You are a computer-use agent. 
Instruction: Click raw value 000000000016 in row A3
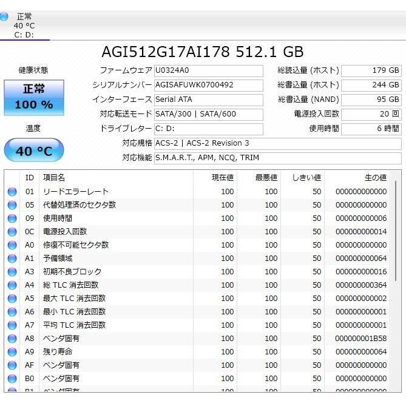[x=361, y=272]
